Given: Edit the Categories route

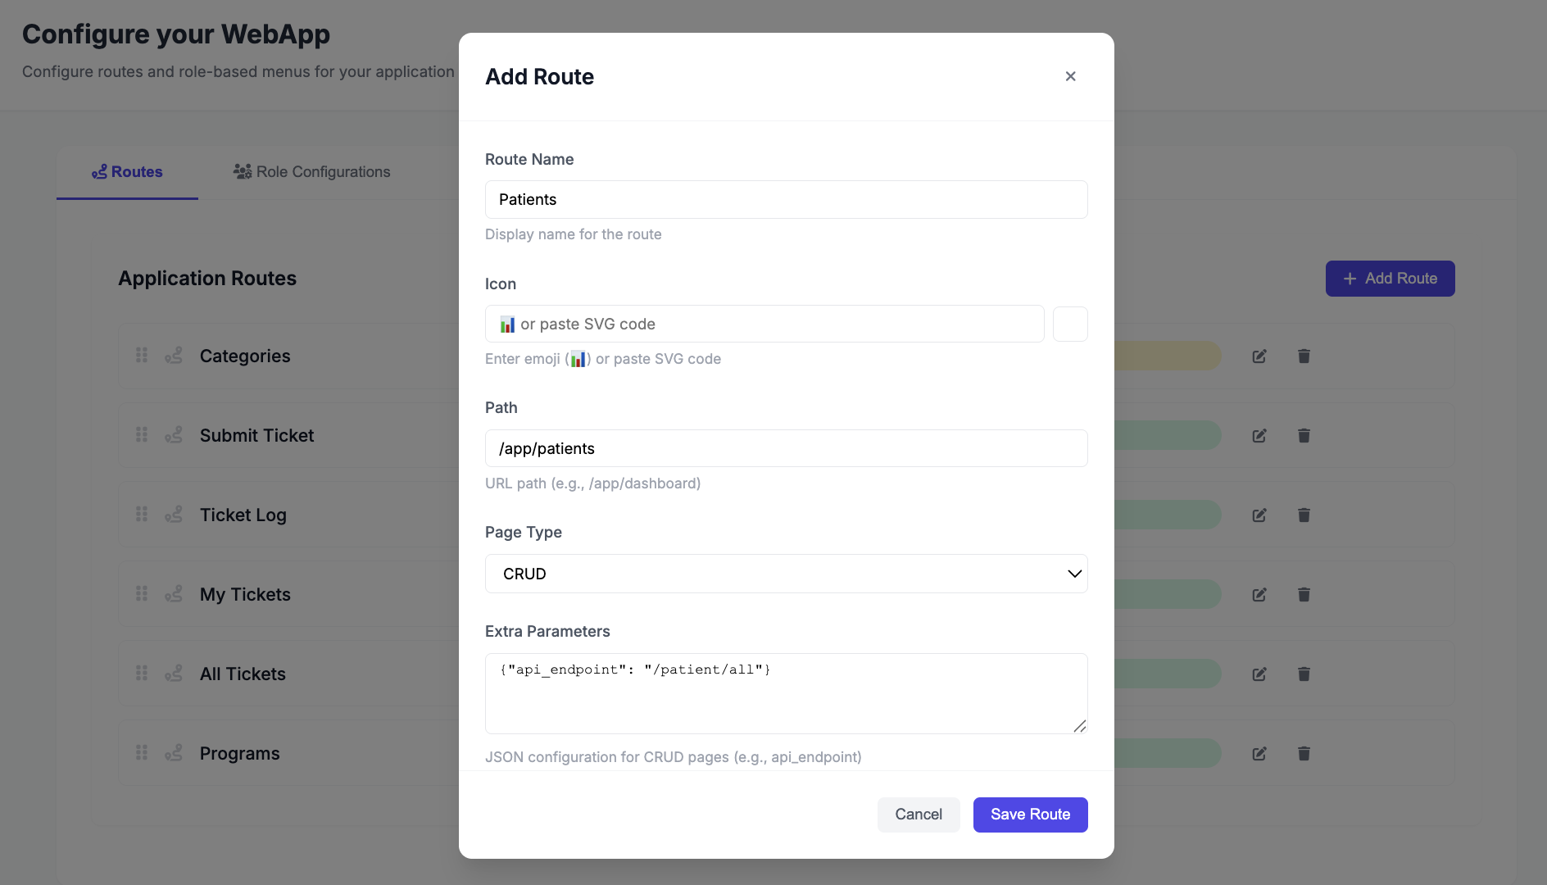Looking at the screenshot, I should (1259, 356).
